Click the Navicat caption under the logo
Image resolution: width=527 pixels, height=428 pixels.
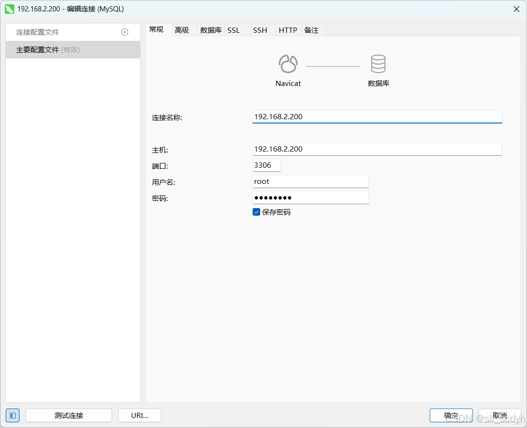[288, 84]
